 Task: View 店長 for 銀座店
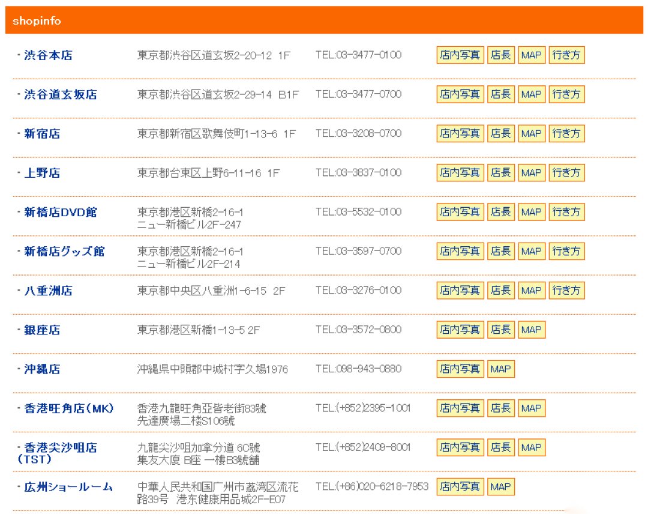[501, 330]
